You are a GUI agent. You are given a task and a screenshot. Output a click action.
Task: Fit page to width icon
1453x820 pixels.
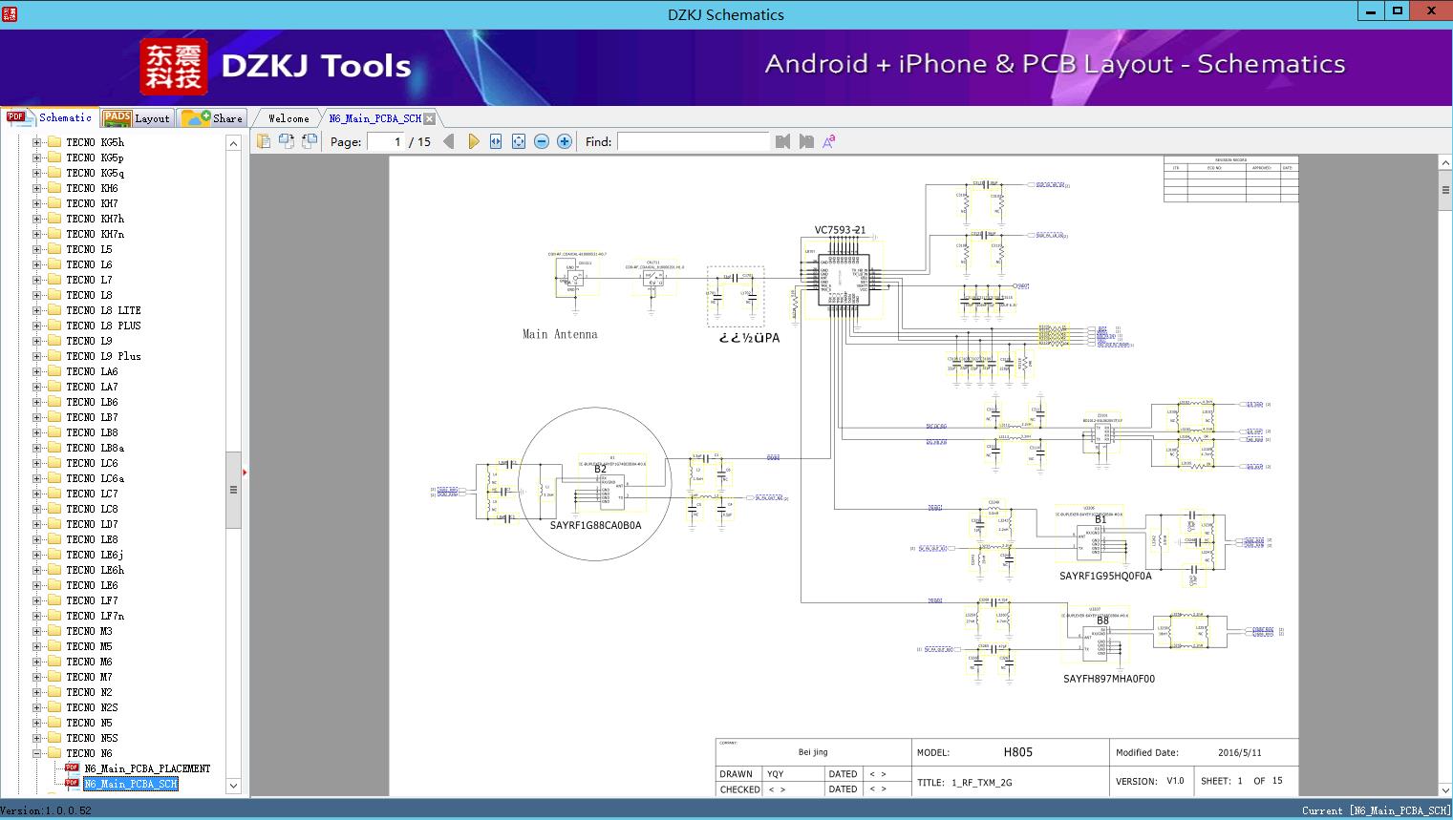point(496,141)
